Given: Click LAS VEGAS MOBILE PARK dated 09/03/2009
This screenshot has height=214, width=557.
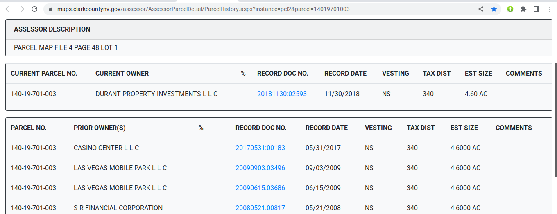Looking at the screenshot, I should click(x=120, y=168).
